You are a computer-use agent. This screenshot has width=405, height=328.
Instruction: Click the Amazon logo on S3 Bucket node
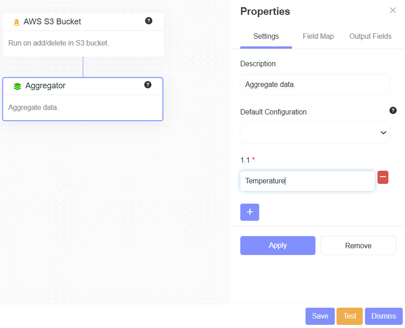point(17,22)
